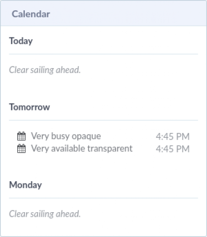The height and width of the screenshot is (237, 207).
Task: Click the word opaque in first event
Action: pos(86,137)
